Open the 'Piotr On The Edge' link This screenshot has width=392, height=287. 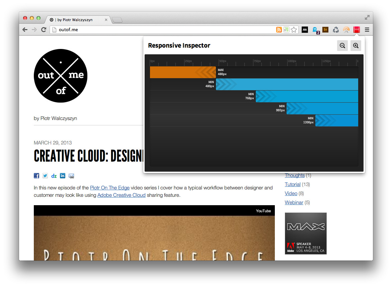point(110,188)
